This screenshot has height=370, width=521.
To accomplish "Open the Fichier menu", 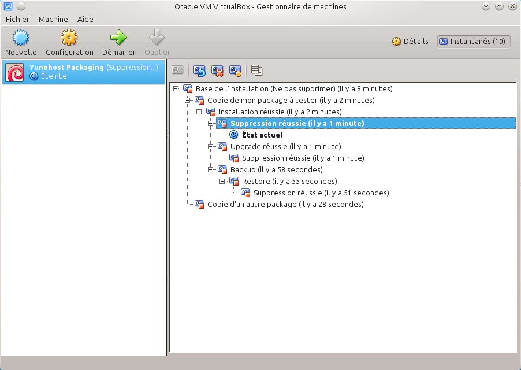I will coord(17,19).
